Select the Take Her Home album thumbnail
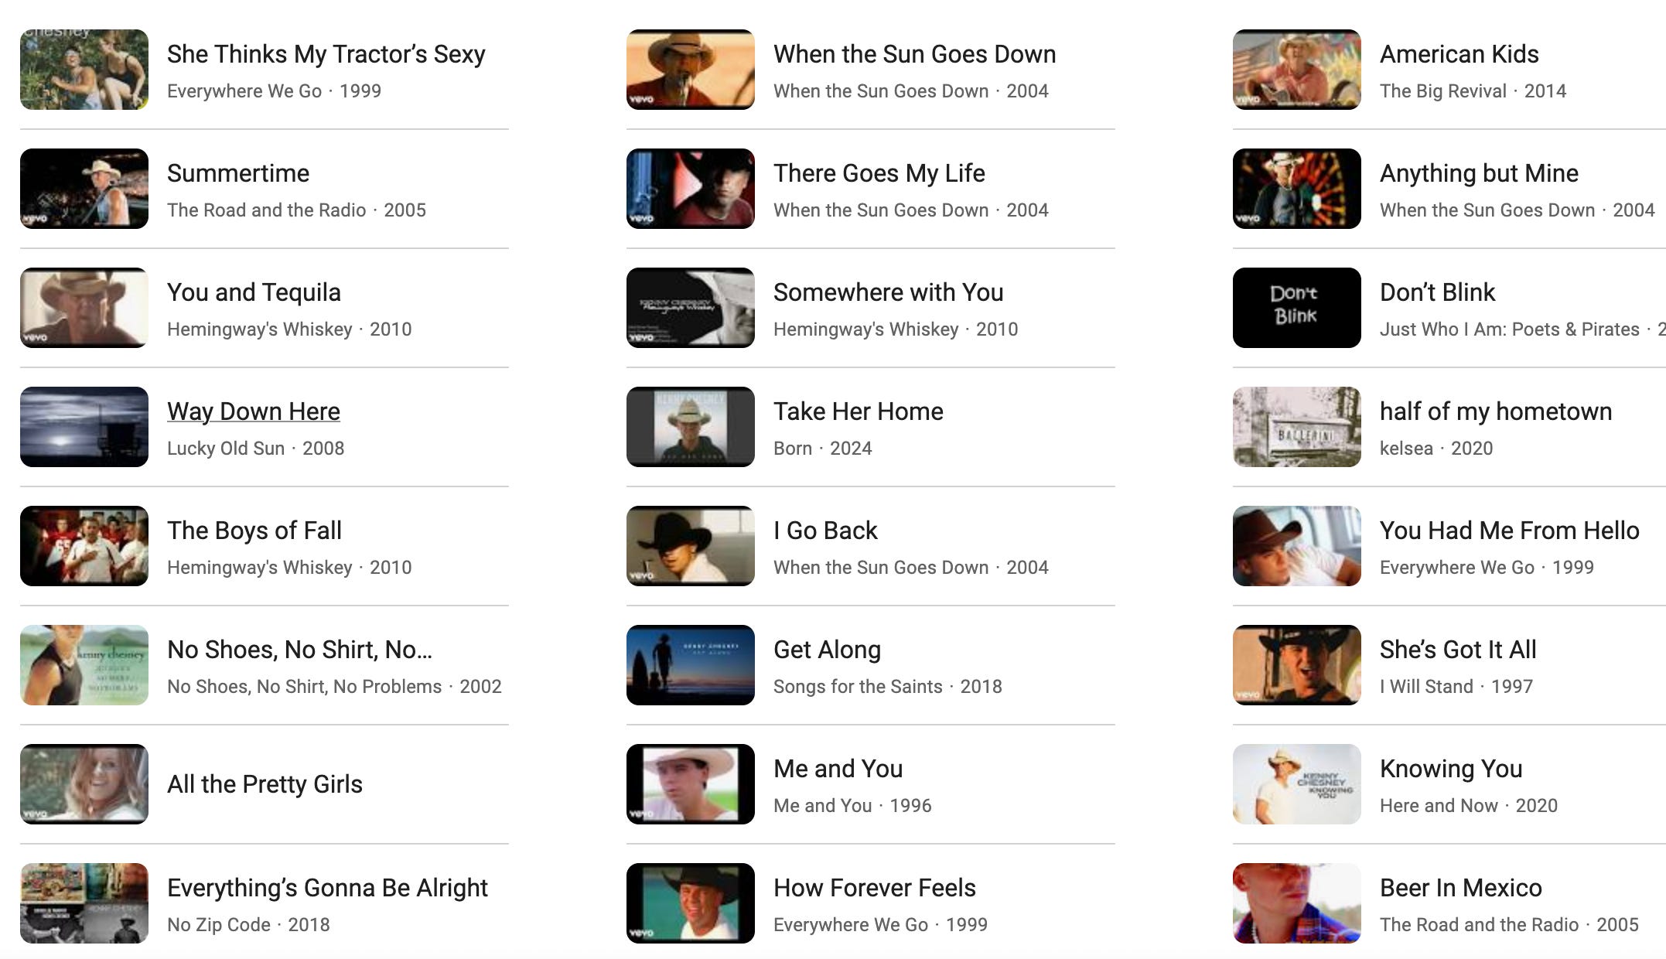The image size is (1666, 959). click(691, 427)
